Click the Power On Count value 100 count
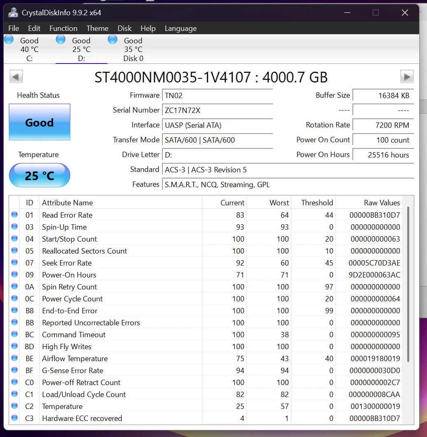This screenshot has width=427, height=437. coord(383,140)
